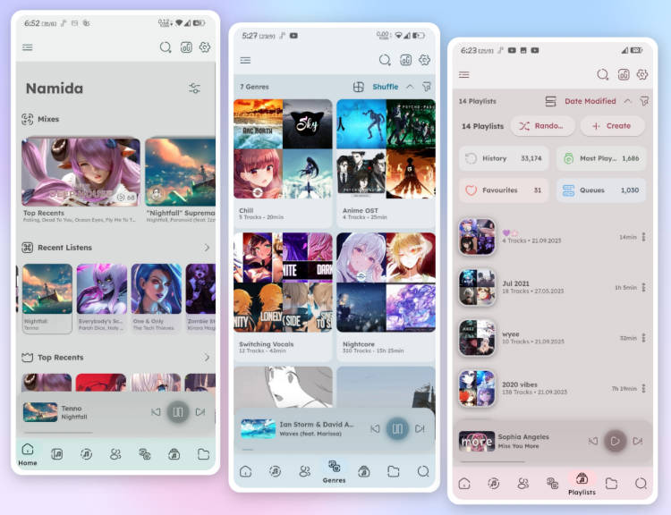Open hamburger menu on Playlists screen
This screenshot has height=515, width=671.
463,75
